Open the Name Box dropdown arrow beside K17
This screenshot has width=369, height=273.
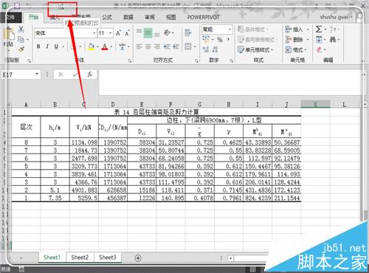pos(37,74)
